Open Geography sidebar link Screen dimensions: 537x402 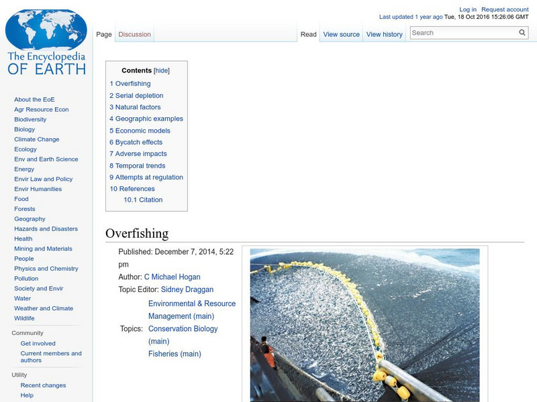pyautogui.click(x=30, y=219)
